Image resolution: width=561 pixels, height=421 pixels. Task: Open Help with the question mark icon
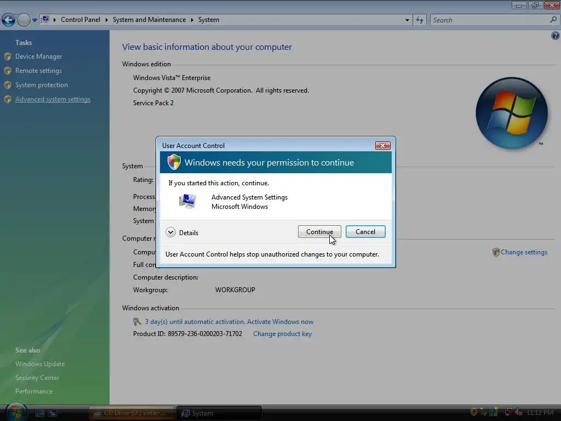556,36
